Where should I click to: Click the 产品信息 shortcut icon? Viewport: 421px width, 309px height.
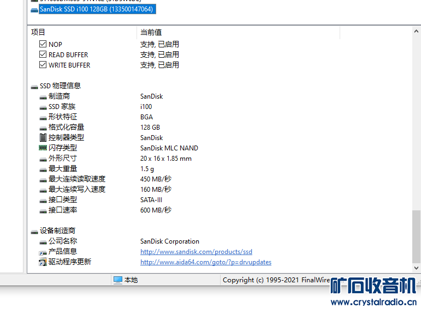pos(43,252)
